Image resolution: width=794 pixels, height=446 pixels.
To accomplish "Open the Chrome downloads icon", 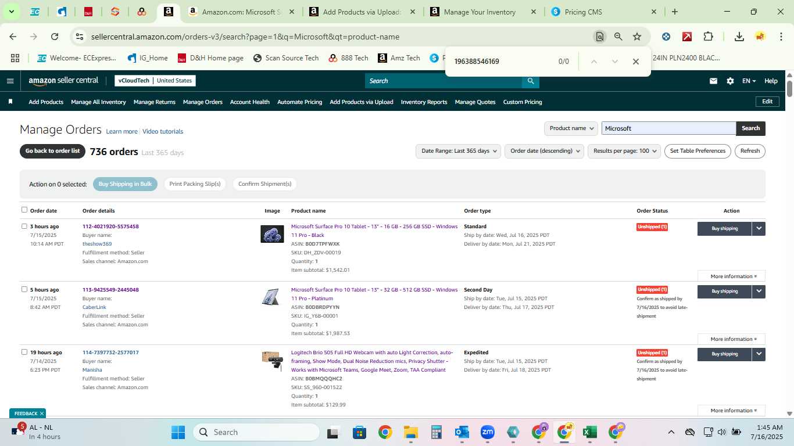I will pos(739,37).
